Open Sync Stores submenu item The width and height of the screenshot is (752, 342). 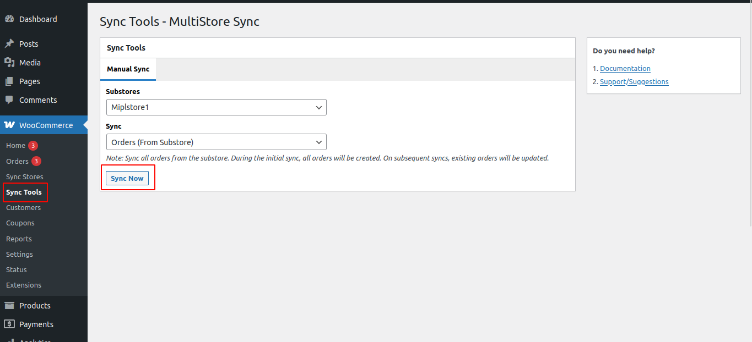(x=24, y=176)
